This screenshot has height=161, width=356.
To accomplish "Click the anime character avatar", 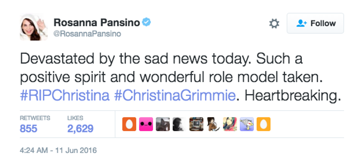I will coord(213,124).
